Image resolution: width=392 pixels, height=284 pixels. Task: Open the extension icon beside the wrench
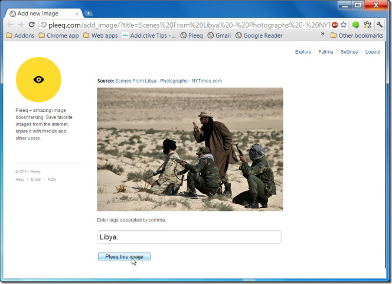click(x=367, y=25)
